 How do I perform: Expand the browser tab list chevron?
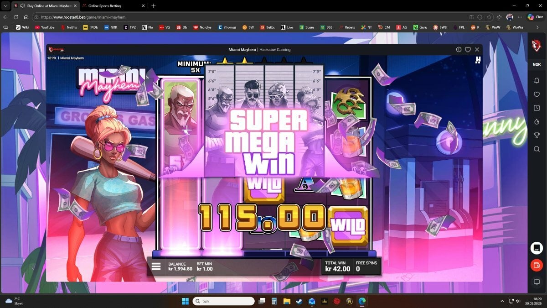[5, 6]
